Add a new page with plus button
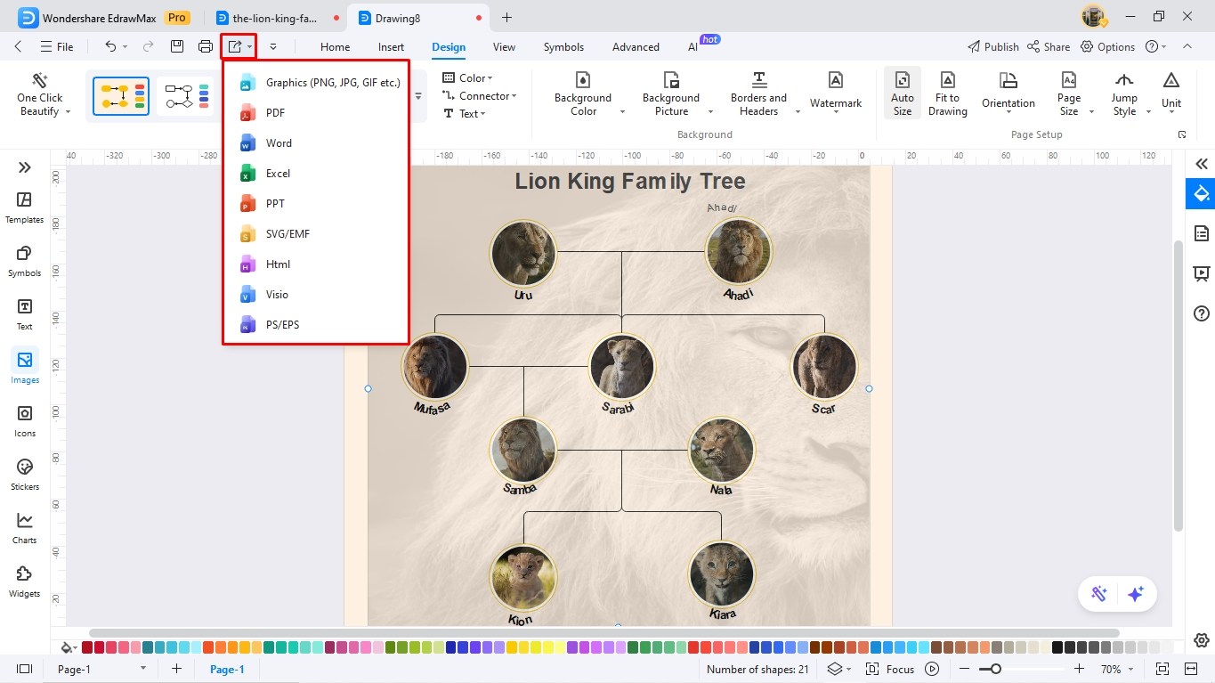This screenshot has height=683, width=1215. (176, 669)
